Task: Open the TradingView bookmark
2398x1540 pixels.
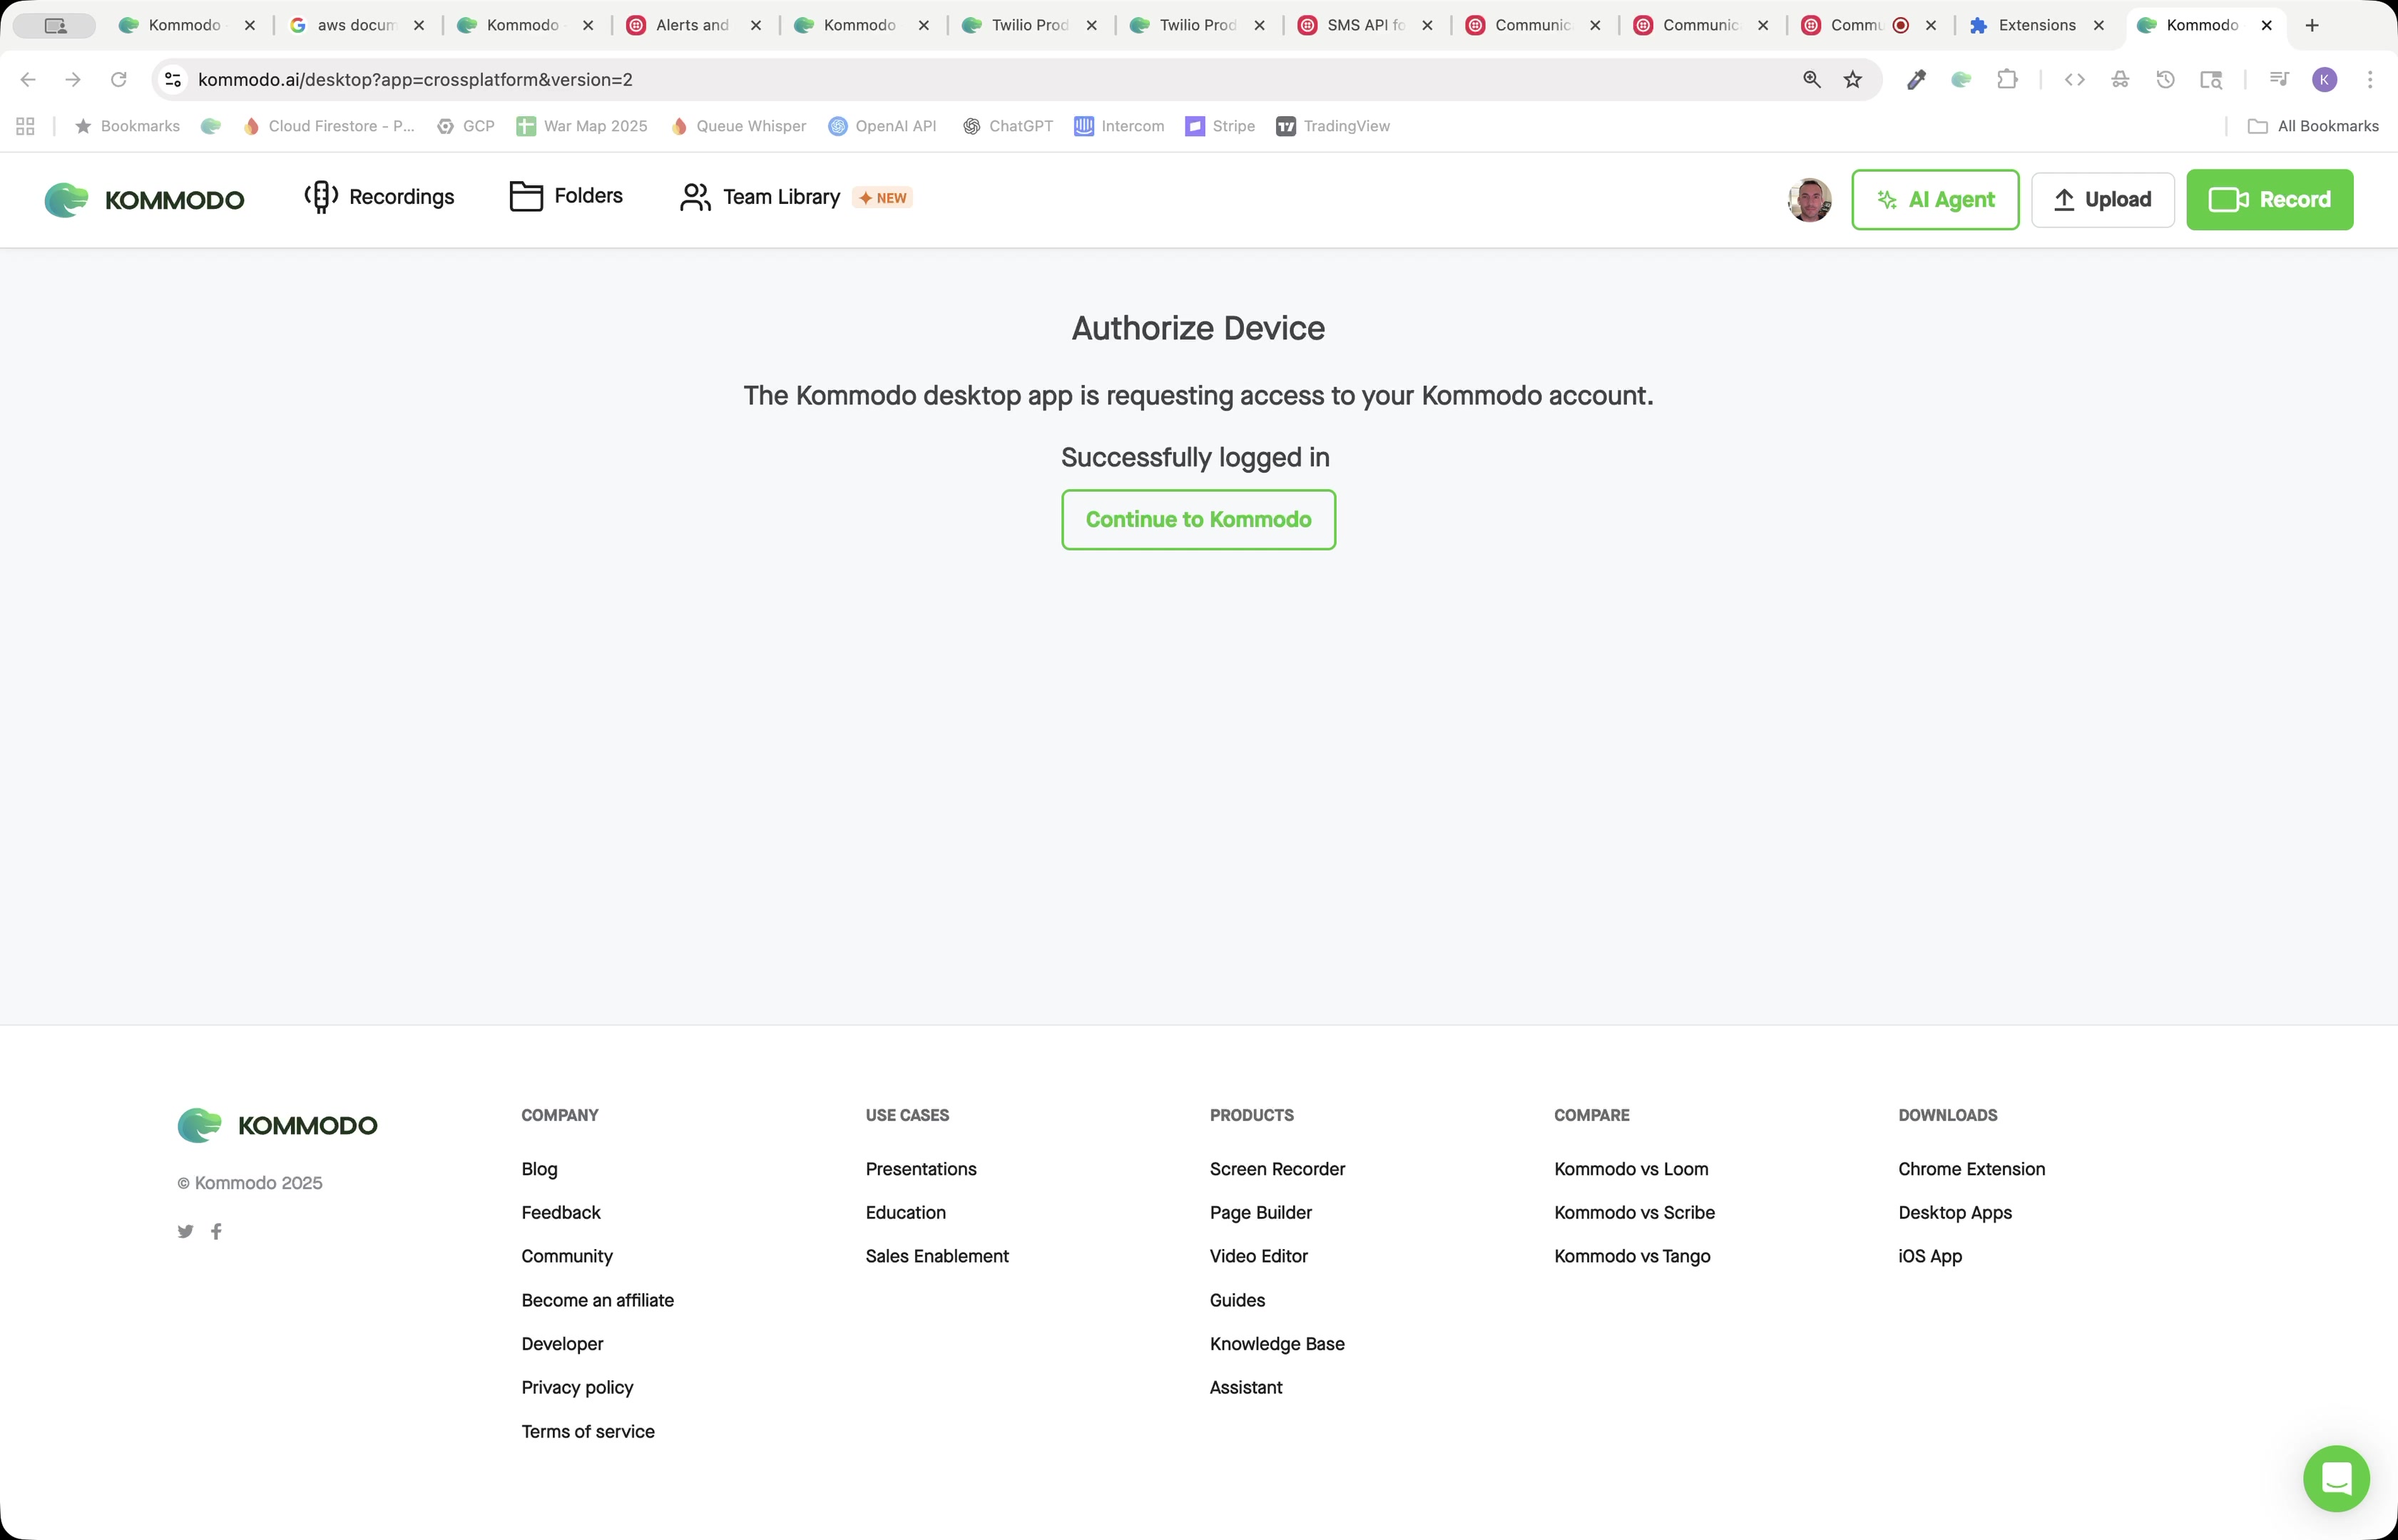Action: point(1332,126)
